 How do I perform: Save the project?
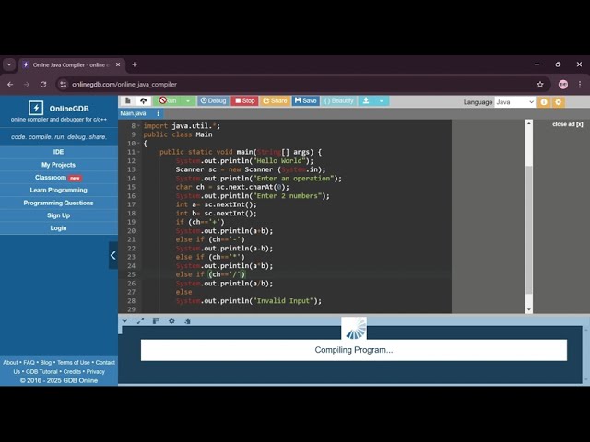pos(305,100)
